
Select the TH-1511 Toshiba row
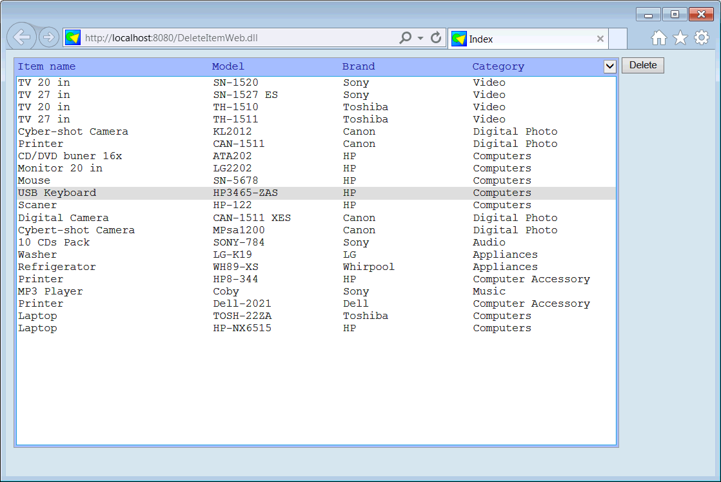click(317, 119)
